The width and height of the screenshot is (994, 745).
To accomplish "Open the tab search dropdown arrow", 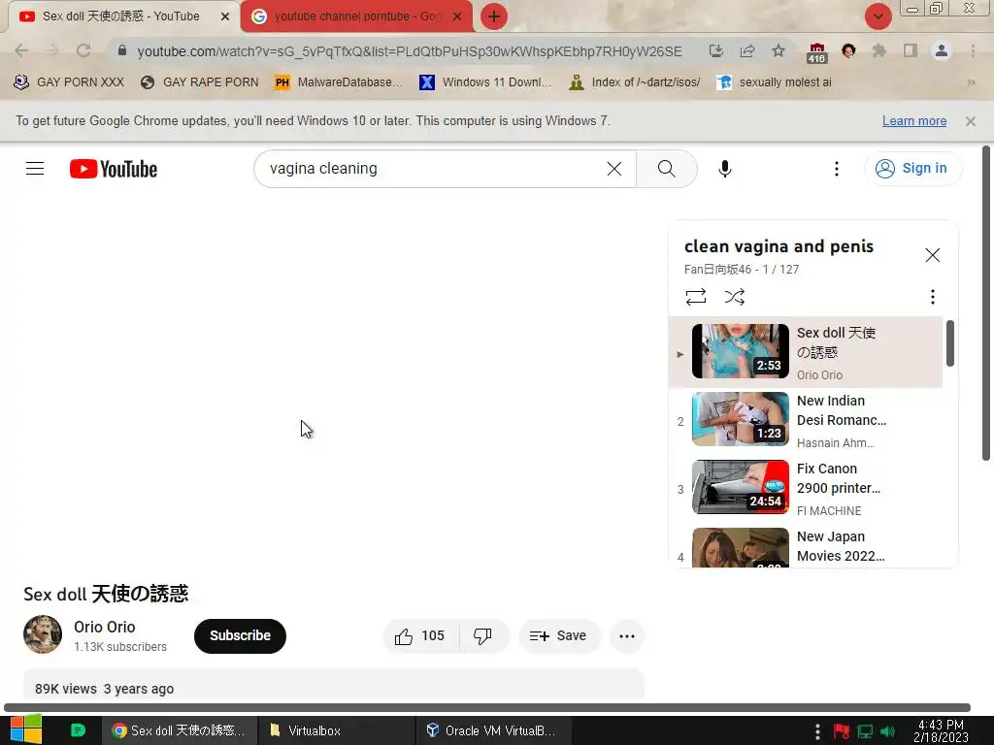I will click(x=878, y=16).
